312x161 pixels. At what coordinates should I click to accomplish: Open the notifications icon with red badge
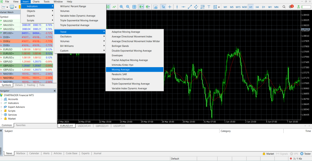pos(291,7)
